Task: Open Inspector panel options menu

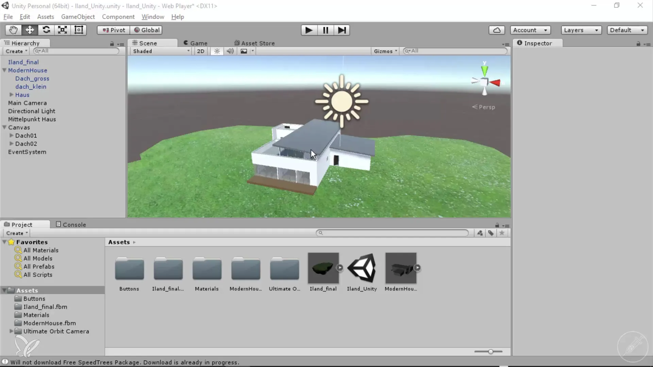Action: (647, 44)
